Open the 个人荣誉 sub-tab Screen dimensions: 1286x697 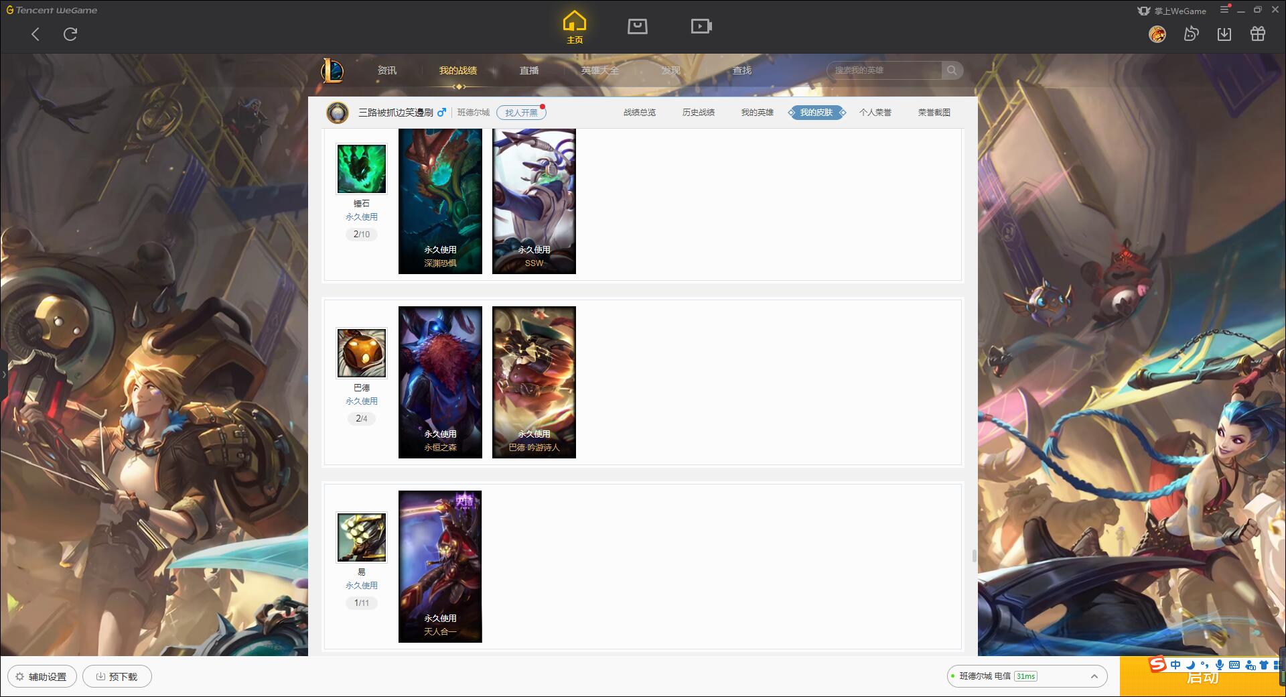click(x=875, y=113)
